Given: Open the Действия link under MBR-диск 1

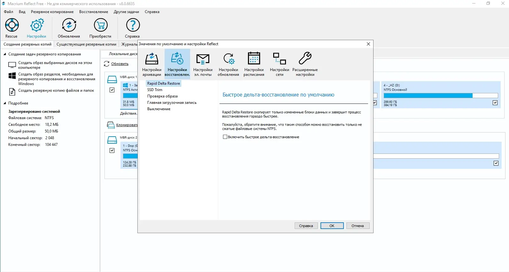Looking at the screenshot, I should tap(128, 114).
